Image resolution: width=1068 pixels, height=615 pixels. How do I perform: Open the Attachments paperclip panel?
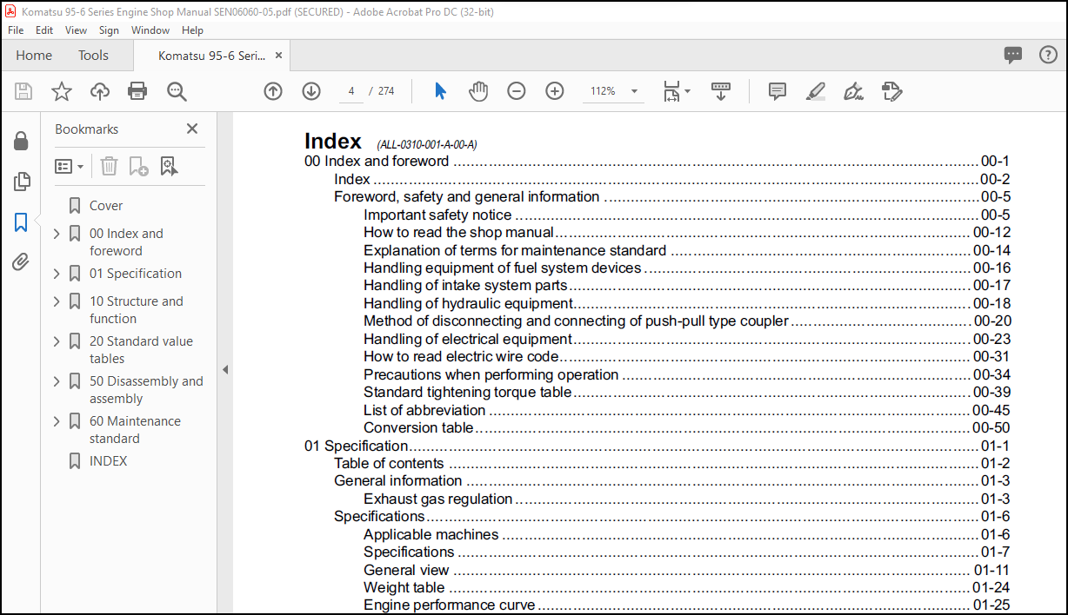point(21,262)
